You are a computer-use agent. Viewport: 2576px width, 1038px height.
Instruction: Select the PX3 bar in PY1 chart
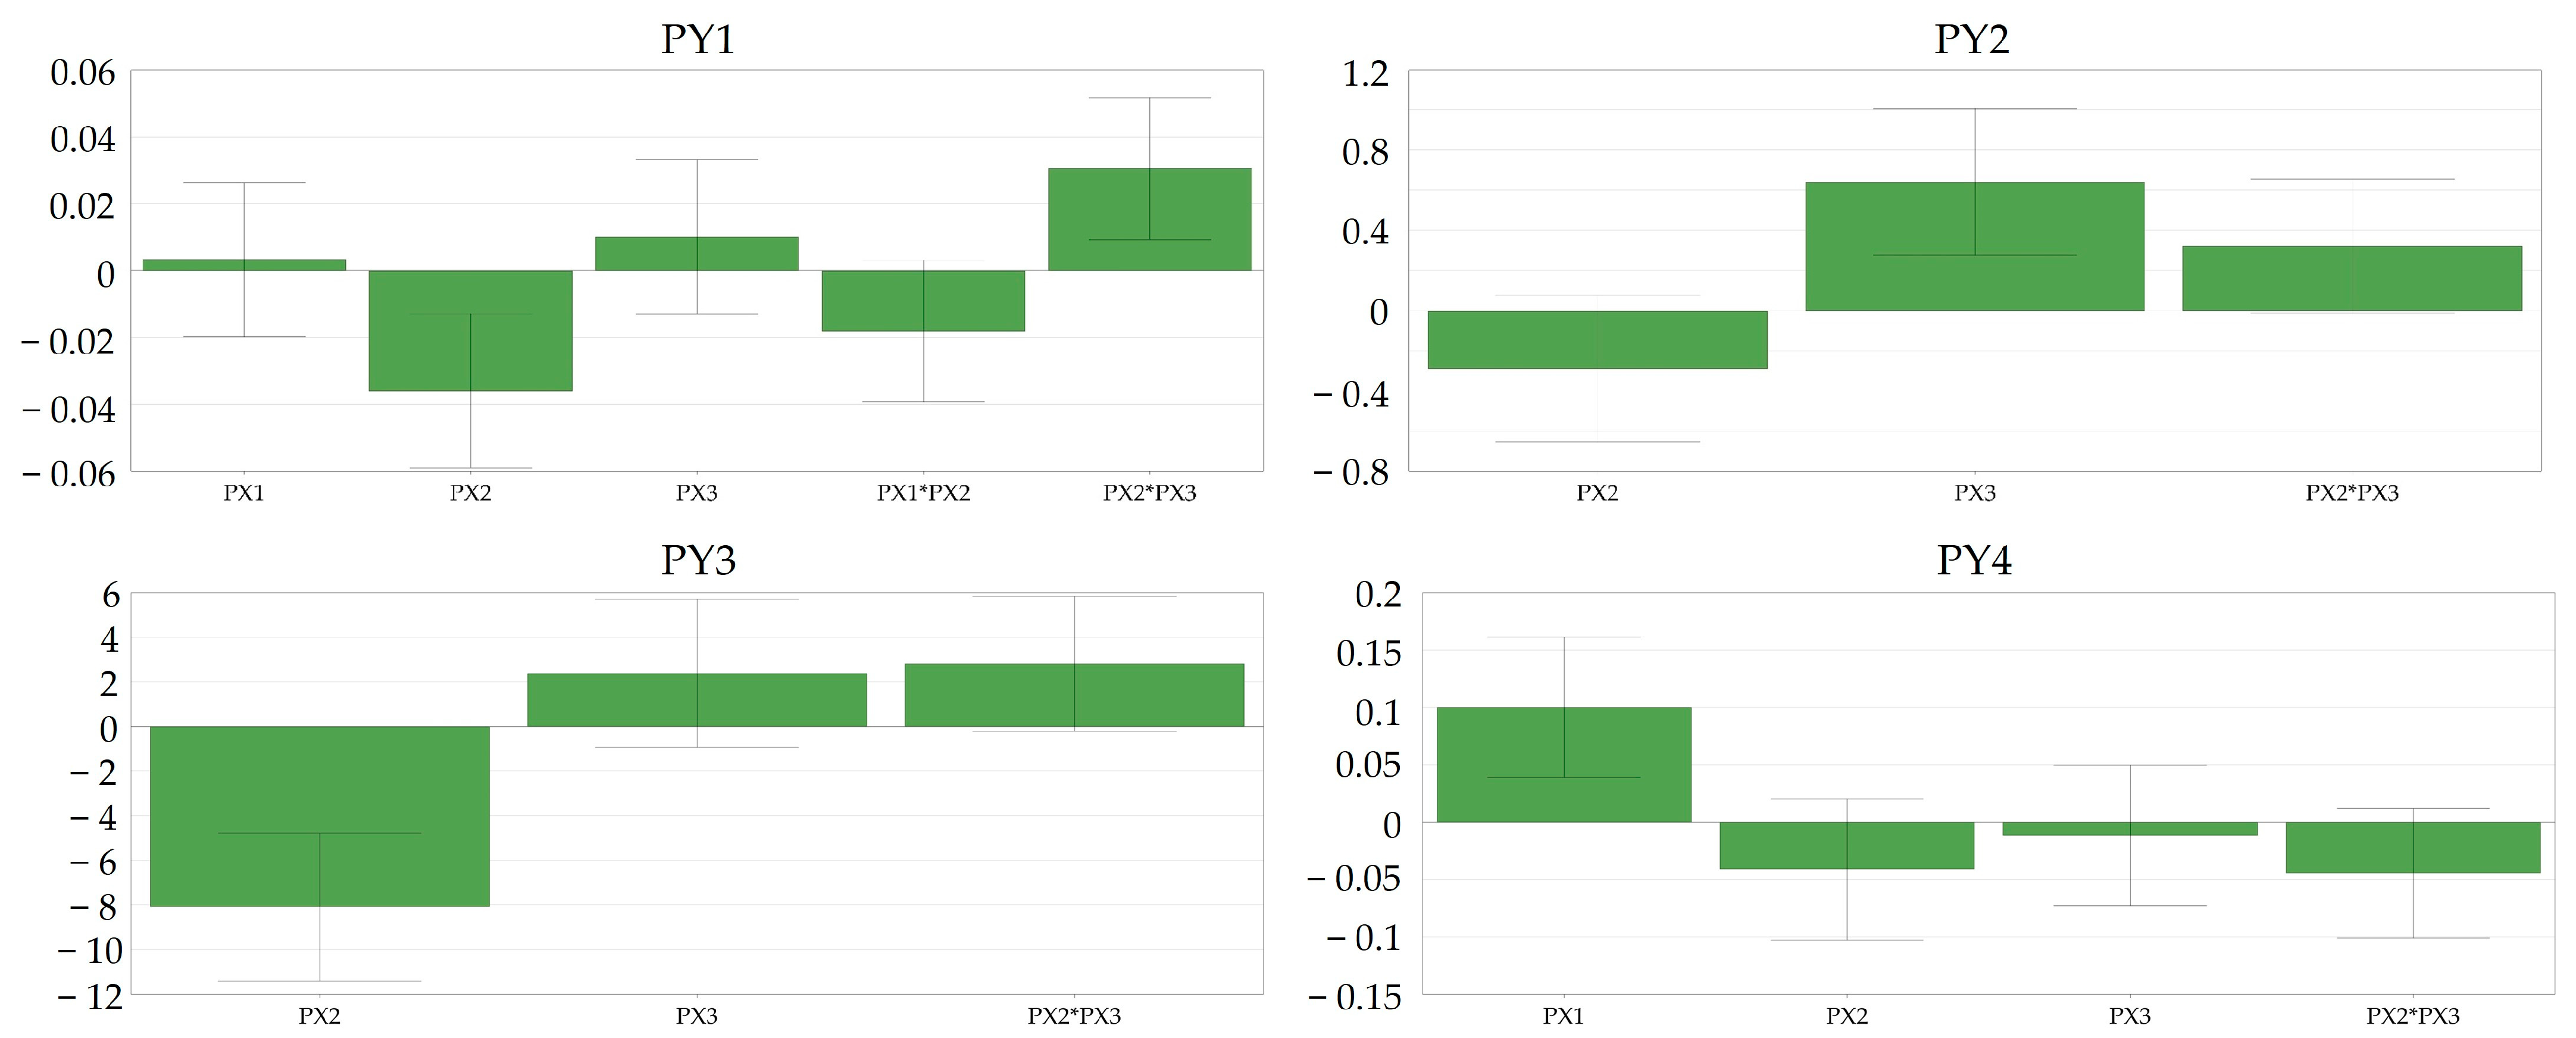point(697,253)
